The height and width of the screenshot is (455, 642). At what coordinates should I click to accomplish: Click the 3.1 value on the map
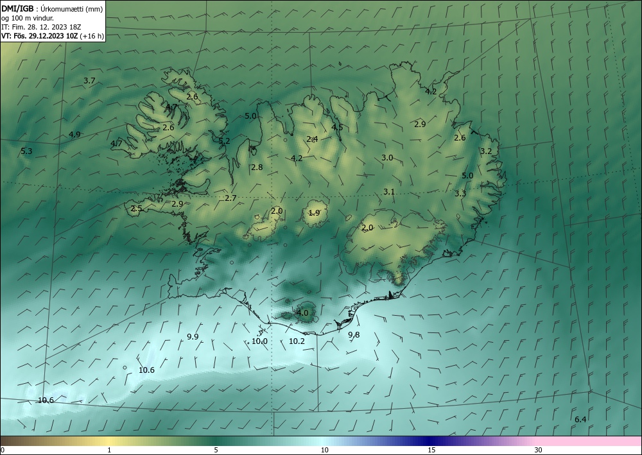click(x=388, y=191)
